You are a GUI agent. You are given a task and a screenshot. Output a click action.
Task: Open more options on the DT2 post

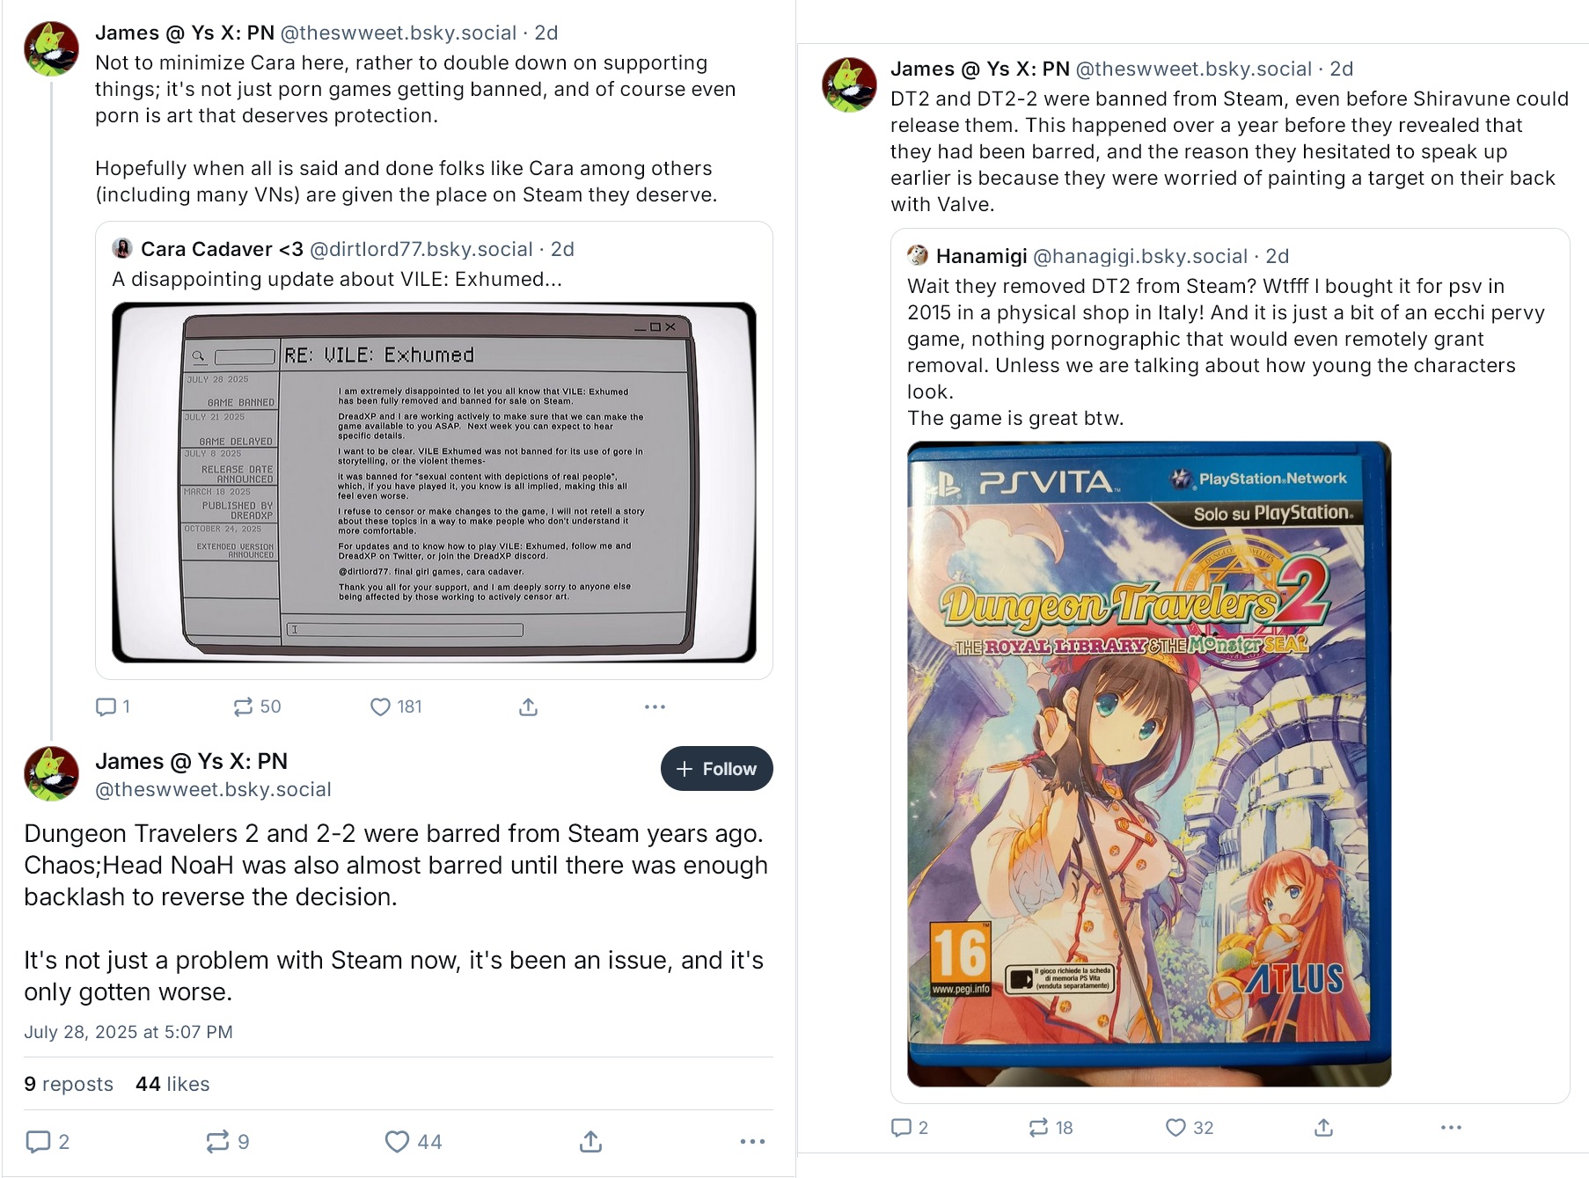point(1451,1127)
